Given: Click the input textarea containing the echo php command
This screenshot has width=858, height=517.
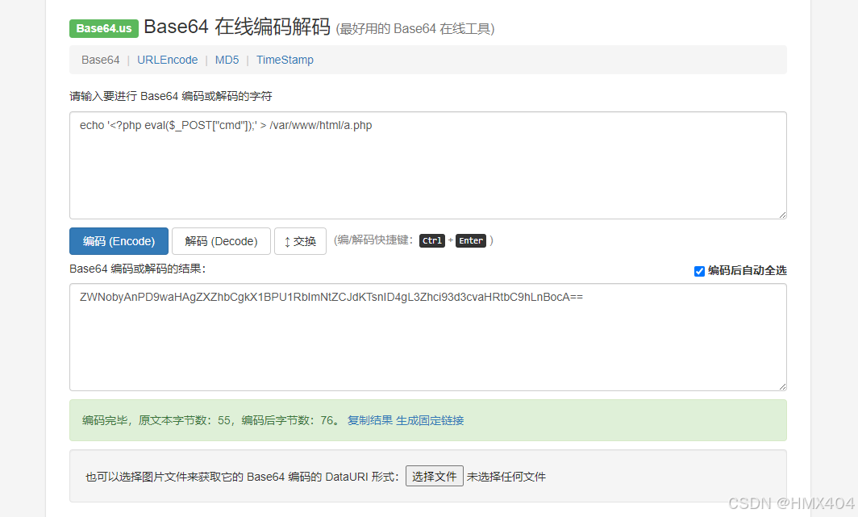Looking at the screenshot, I should coord(428,165).
